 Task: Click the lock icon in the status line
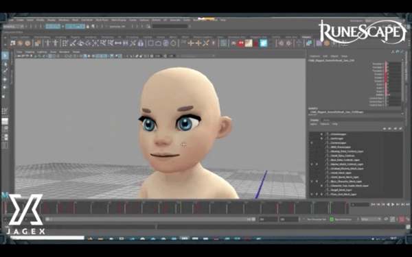tap(88, 27)
